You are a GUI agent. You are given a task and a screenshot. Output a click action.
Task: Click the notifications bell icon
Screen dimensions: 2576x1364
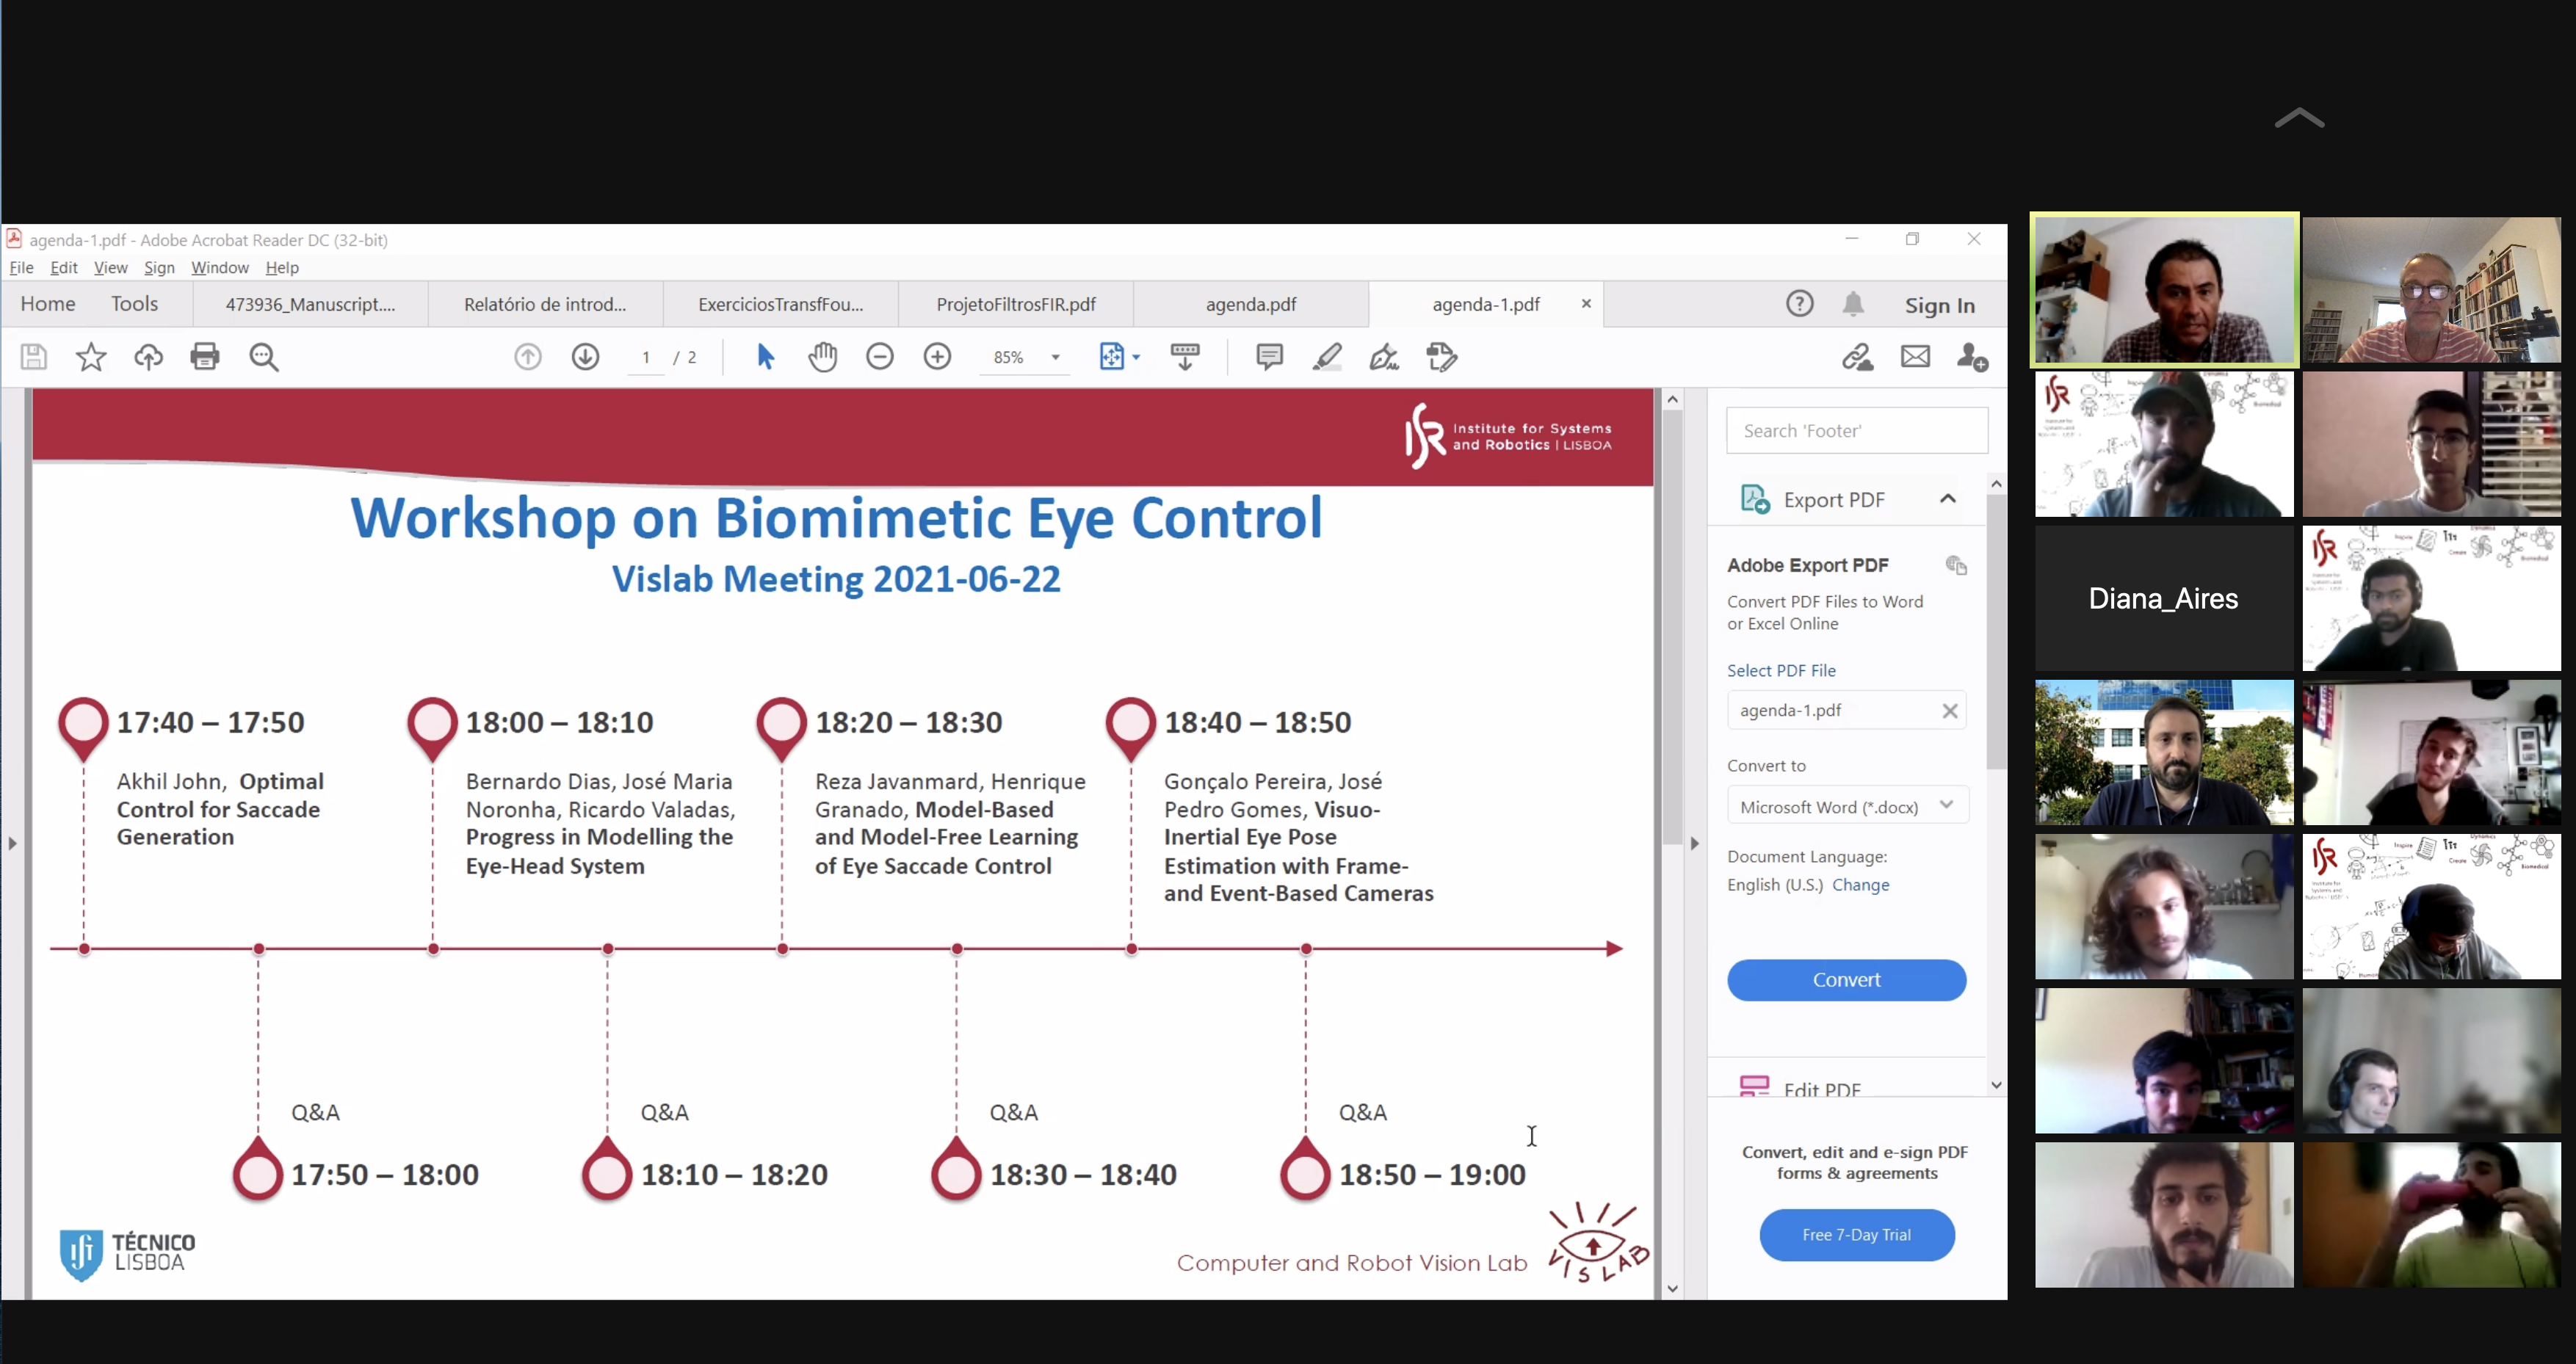[1853, 304]
